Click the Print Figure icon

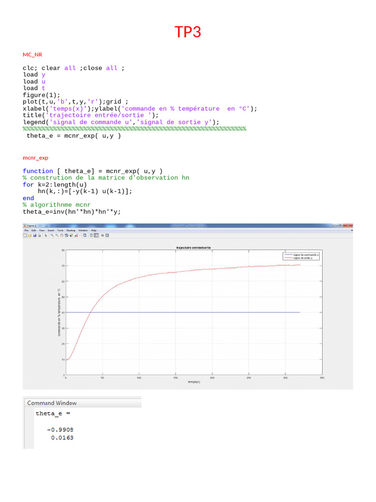39,235
